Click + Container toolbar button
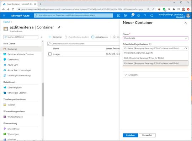Viewport: 192px width, 141px height. tap(55, 37)
